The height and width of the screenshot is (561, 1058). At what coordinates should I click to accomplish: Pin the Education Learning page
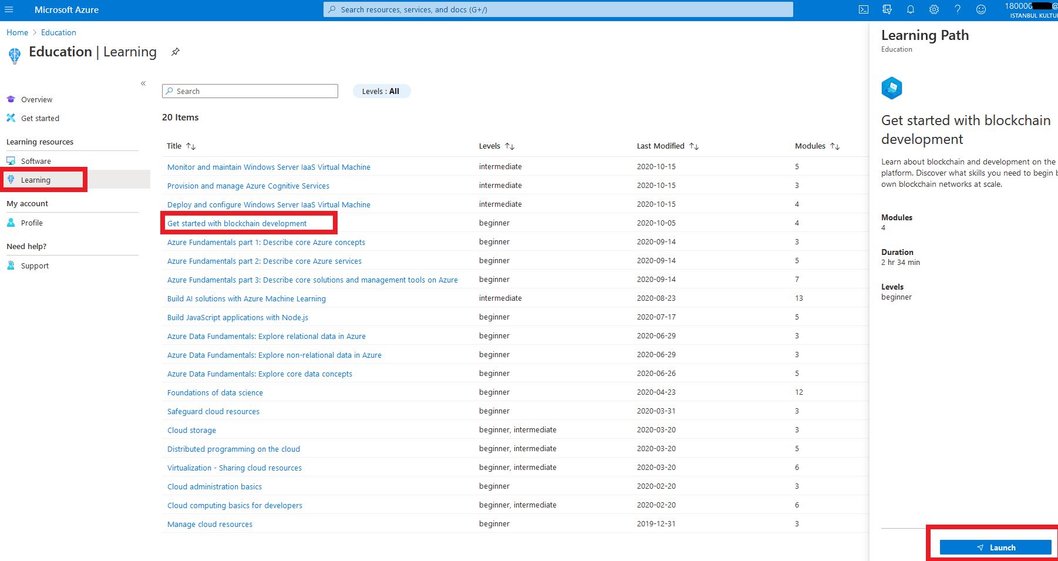click(x=175, y=52)
